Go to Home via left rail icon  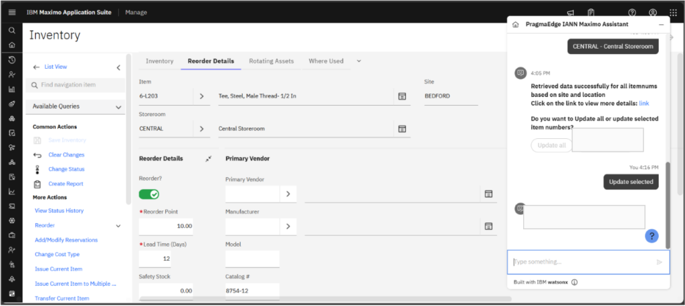pos(12,45)
